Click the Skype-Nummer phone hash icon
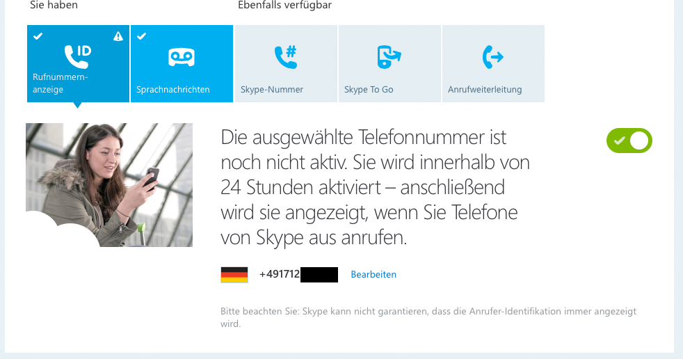This screenshot has width=683, height=359. point(286,56)
